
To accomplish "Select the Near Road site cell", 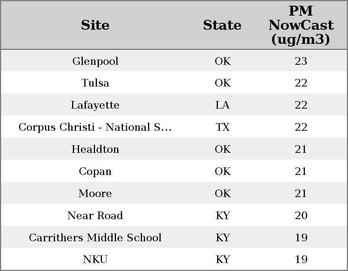I will pyautogui.click(x=95, y=216).
